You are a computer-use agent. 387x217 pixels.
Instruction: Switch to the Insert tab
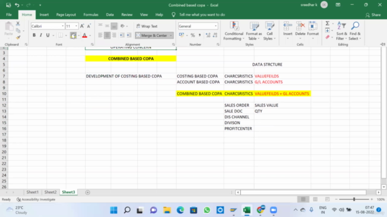pyautogui.click(x=44, y=14)
